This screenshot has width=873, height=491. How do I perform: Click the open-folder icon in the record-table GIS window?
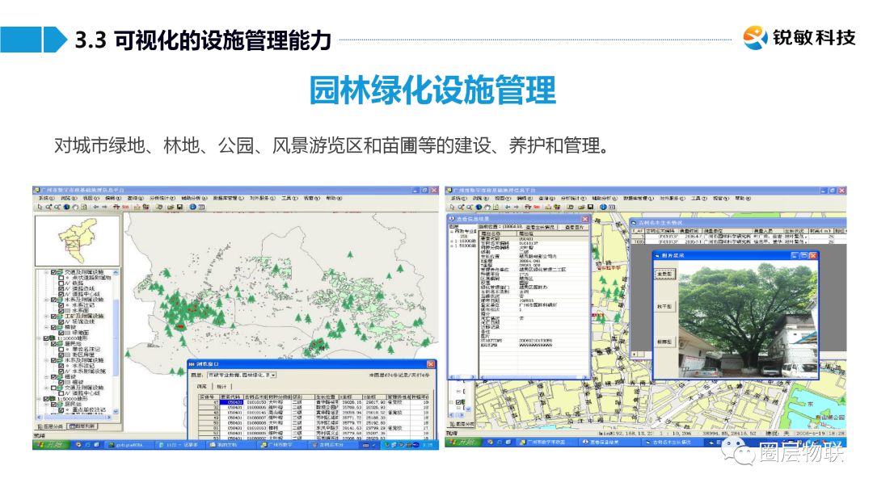[x=171, y=207]
